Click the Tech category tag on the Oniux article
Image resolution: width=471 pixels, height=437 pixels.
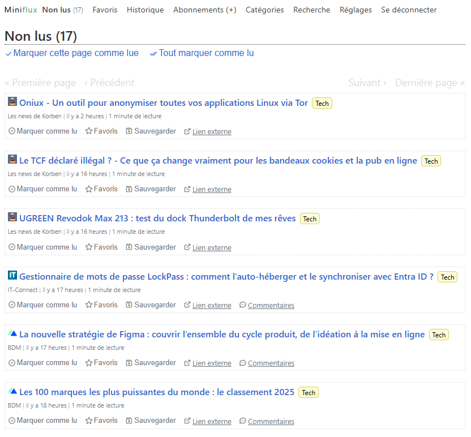tap(322, 104)
